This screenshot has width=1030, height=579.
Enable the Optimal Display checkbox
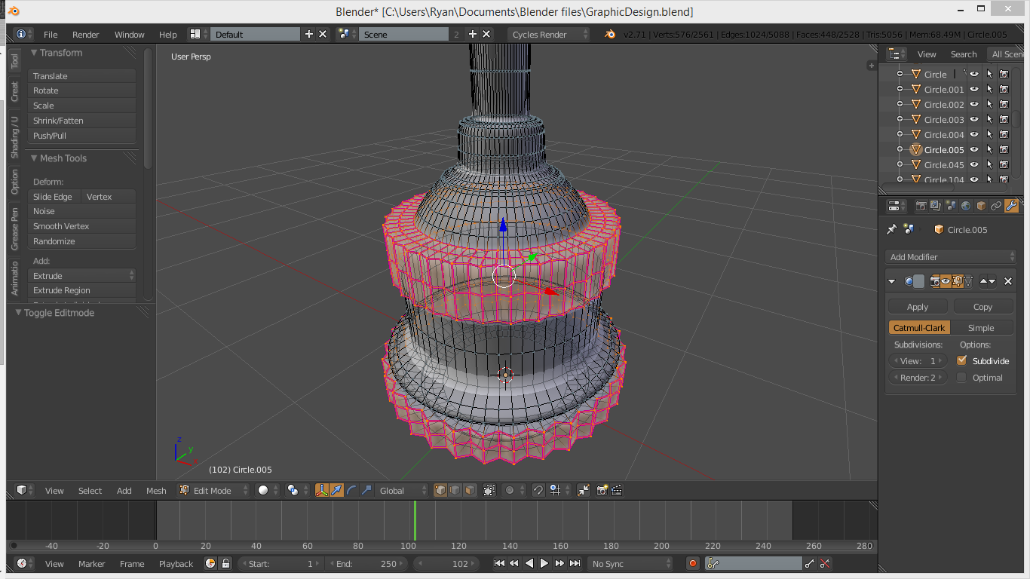[961, 377]
